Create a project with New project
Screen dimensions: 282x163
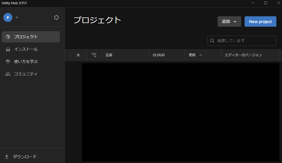point(260,21)
